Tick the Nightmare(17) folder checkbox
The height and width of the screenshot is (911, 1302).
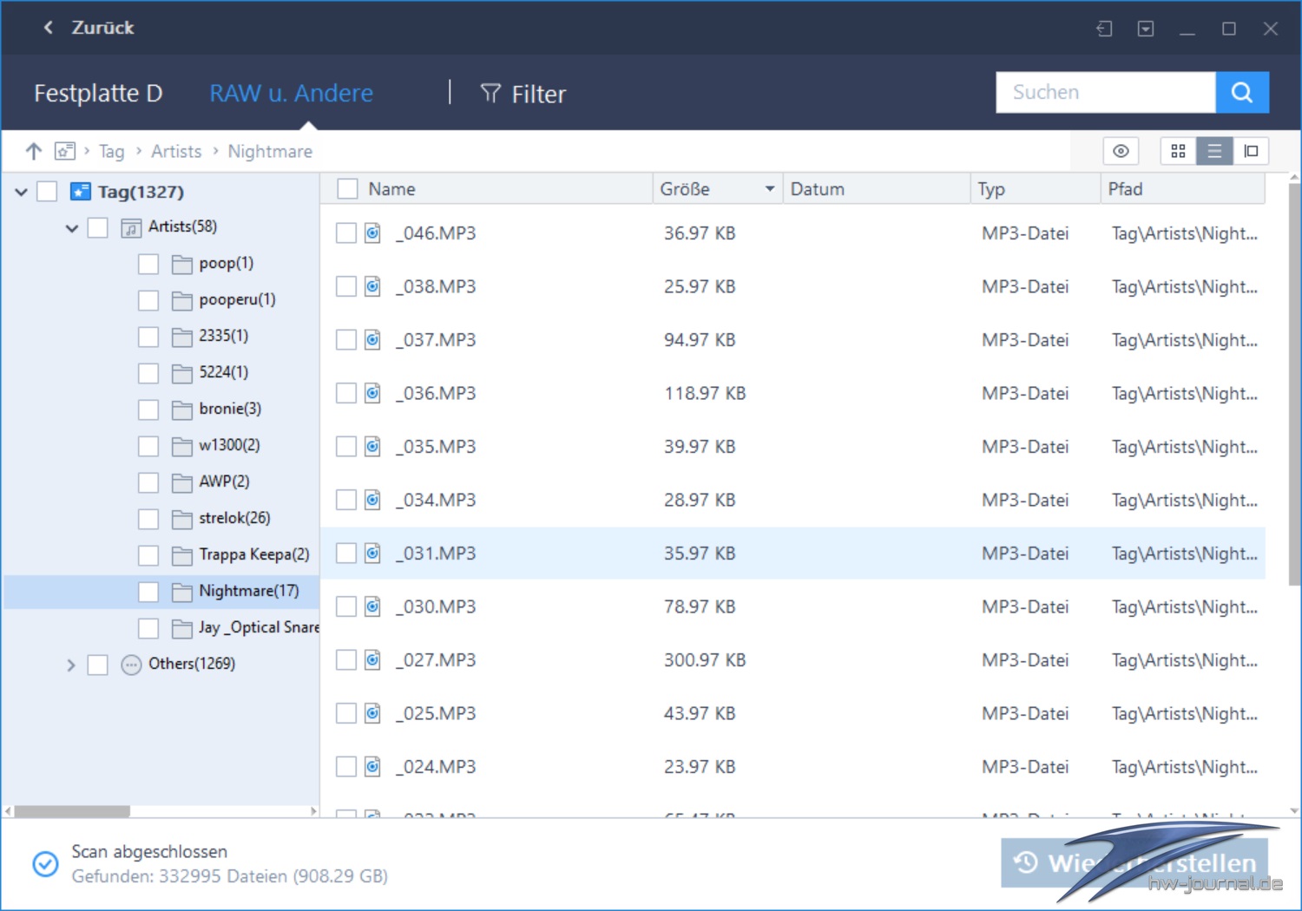[148, 592]
